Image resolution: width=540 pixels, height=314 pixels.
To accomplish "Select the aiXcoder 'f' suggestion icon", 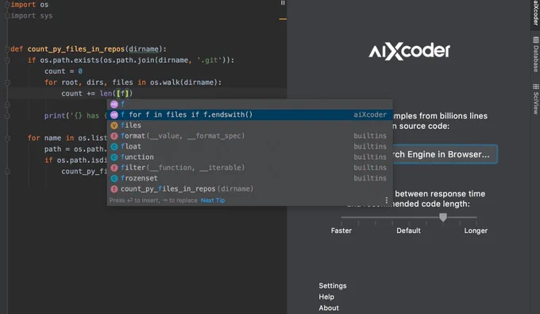I will click(114, 104).
